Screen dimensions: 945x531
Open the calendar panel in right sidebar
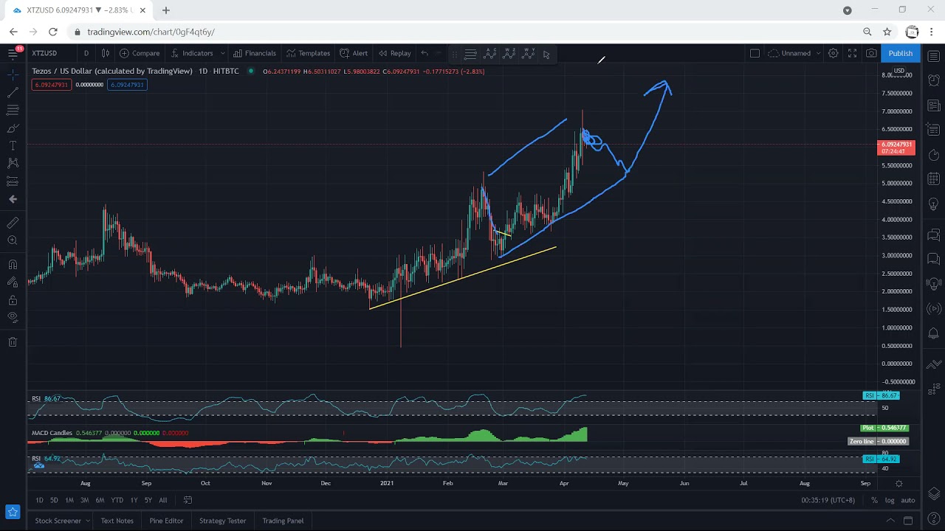coord(934,179)
